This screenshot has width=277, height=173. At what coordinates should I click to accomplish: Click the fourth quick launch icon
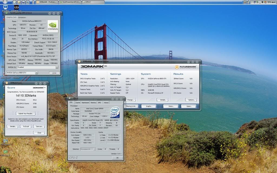[x=28, y=2]
